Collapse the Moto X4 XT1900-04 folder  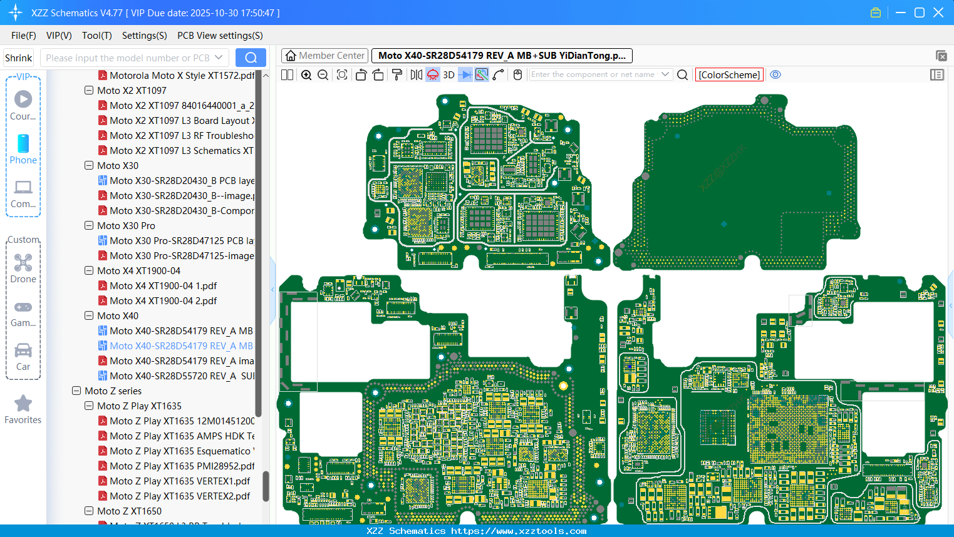coord(89,270)
